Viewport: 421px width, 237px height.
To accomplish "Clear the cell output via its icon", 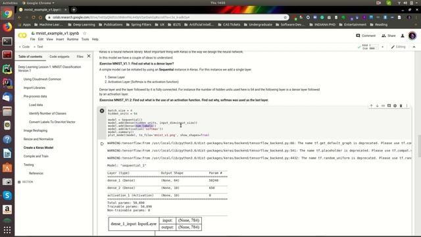I will (x=102, y=144).
